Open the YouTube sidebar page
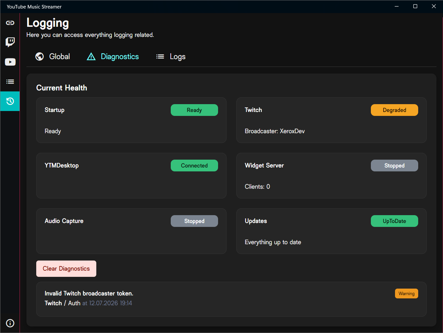The height and width of the screenshot is (333, 443). [10, 62]
